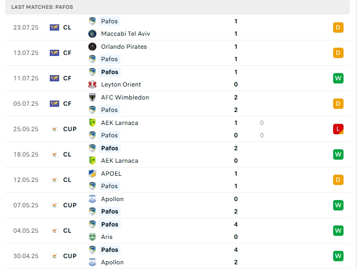Click the D badge for 23.07.25 match
The image size is (357, 269).
(338, 27)
